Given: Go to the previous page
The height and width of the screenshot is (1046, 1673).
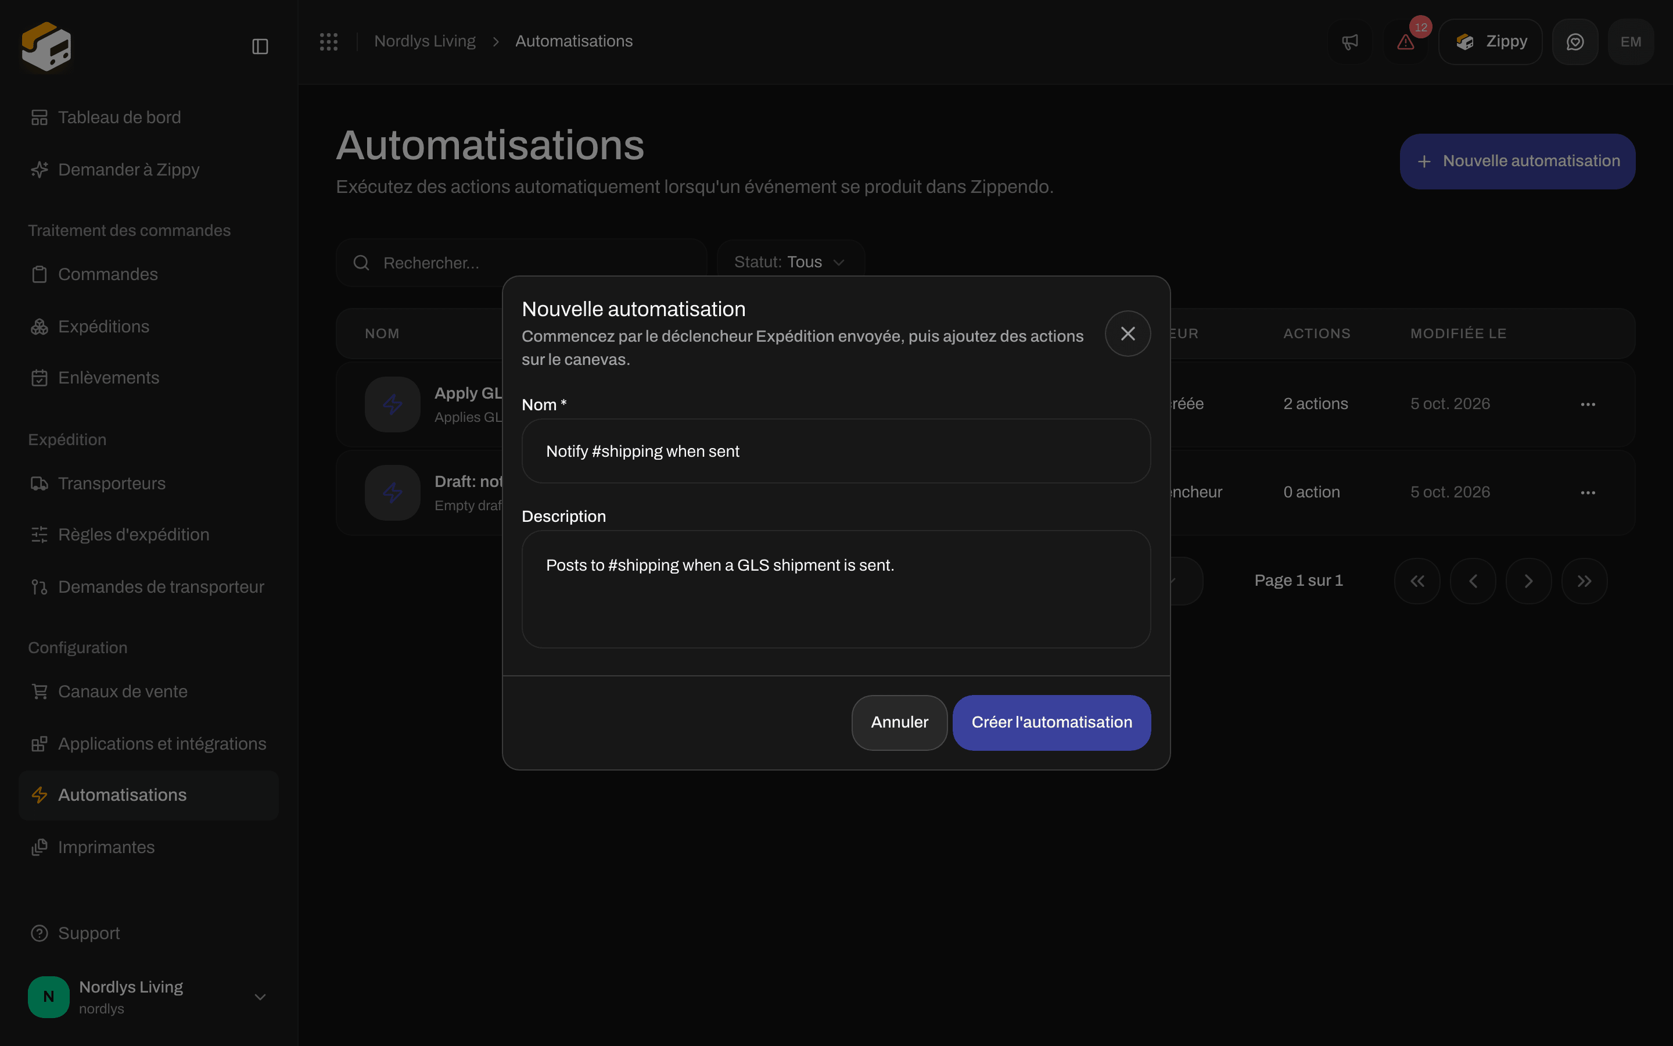Looking at the screenshot, I should click(x=1473, y=581).
